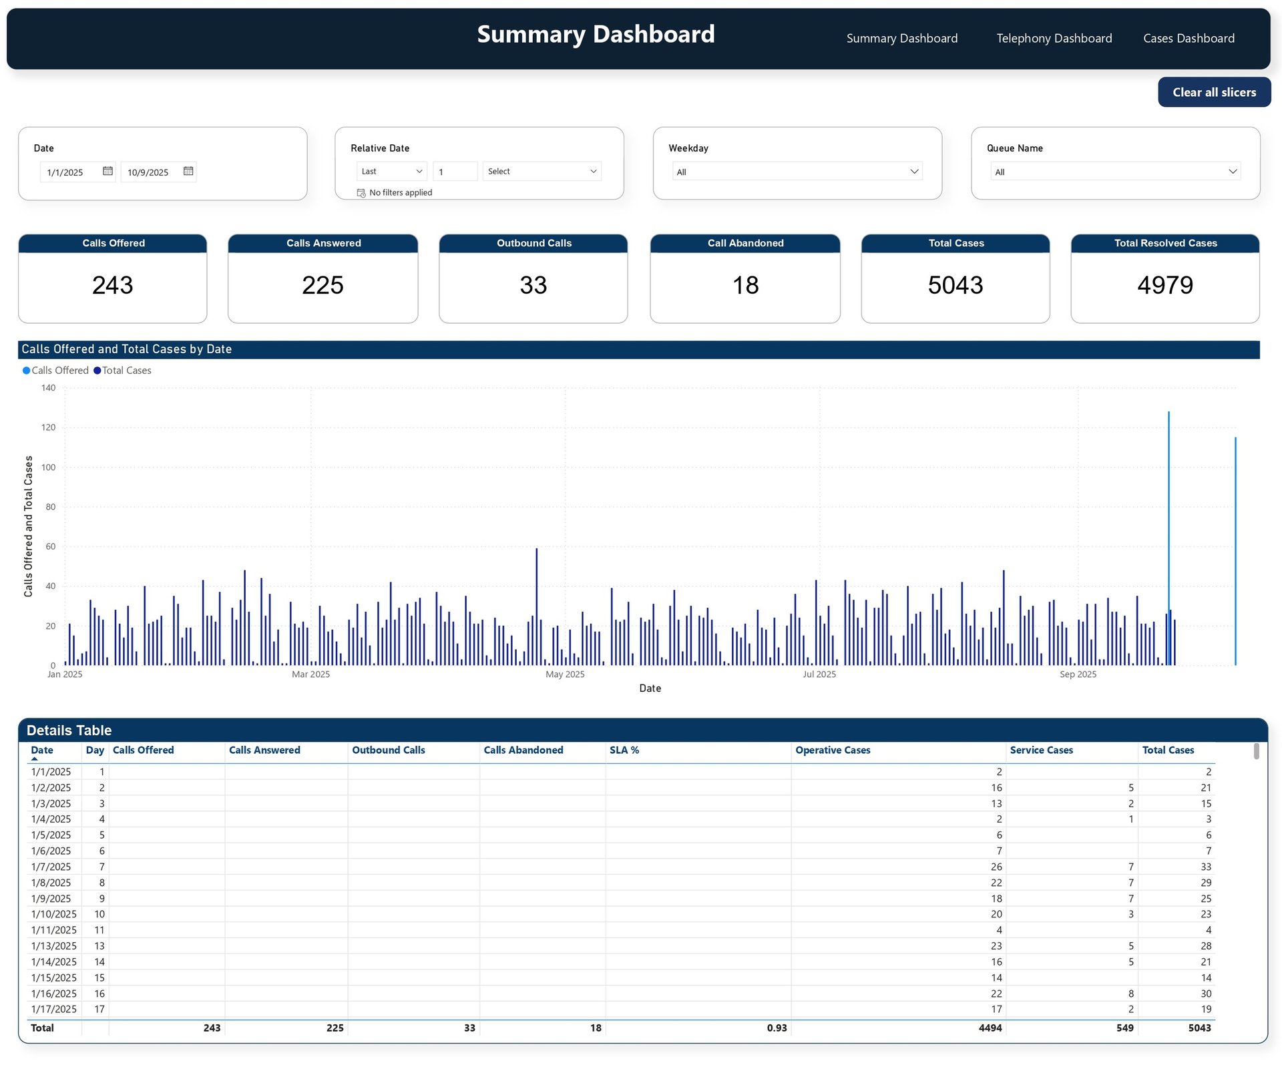
Task: Click Calls Offered legend dot
Action: point(26,371)
